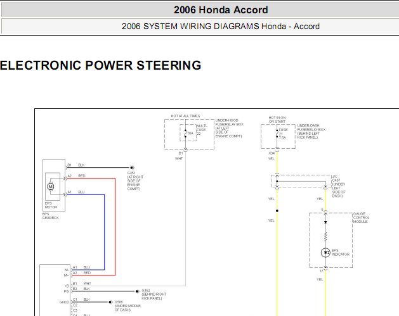This screenshot has width=399, height=316.
Task: Click the "MULTI-FUSE 22" label
Action: (x=202, y=130)
